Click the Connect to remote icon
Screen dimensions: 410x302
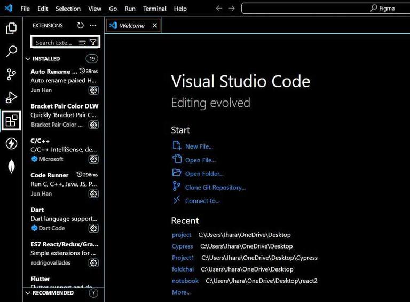click(x=177, y=200)
